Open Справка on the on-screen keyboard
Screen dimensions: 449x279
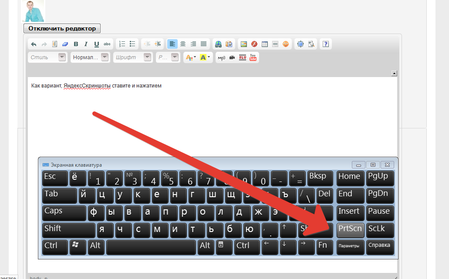(380, 248)
